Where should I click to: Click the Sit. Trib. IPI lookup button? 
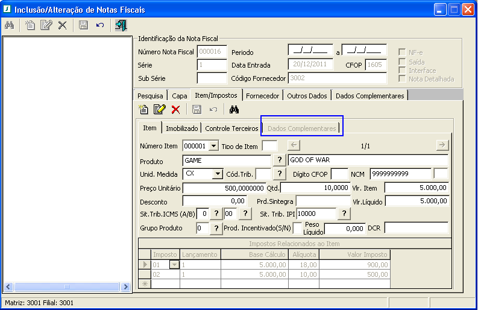point(344,214)
